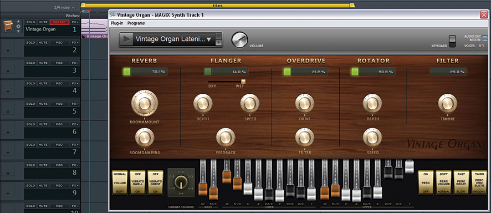
Task: Flip the Vibrato Great rocker tab
Action: [155, 182]
